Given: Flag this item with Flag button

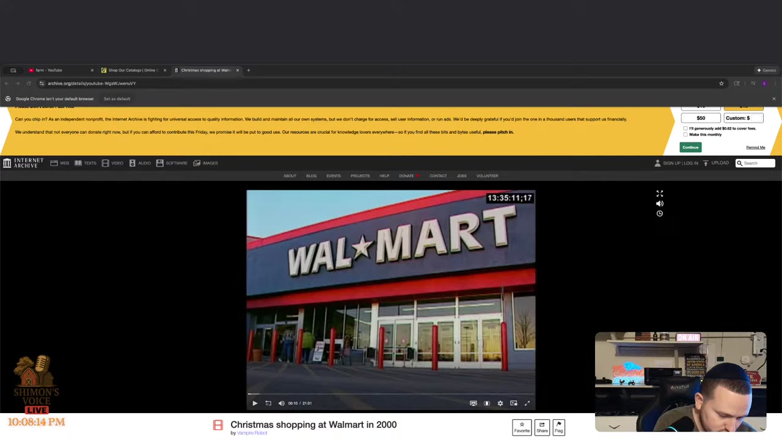Looking at the screenshot, I should click(x=558, y=427).
